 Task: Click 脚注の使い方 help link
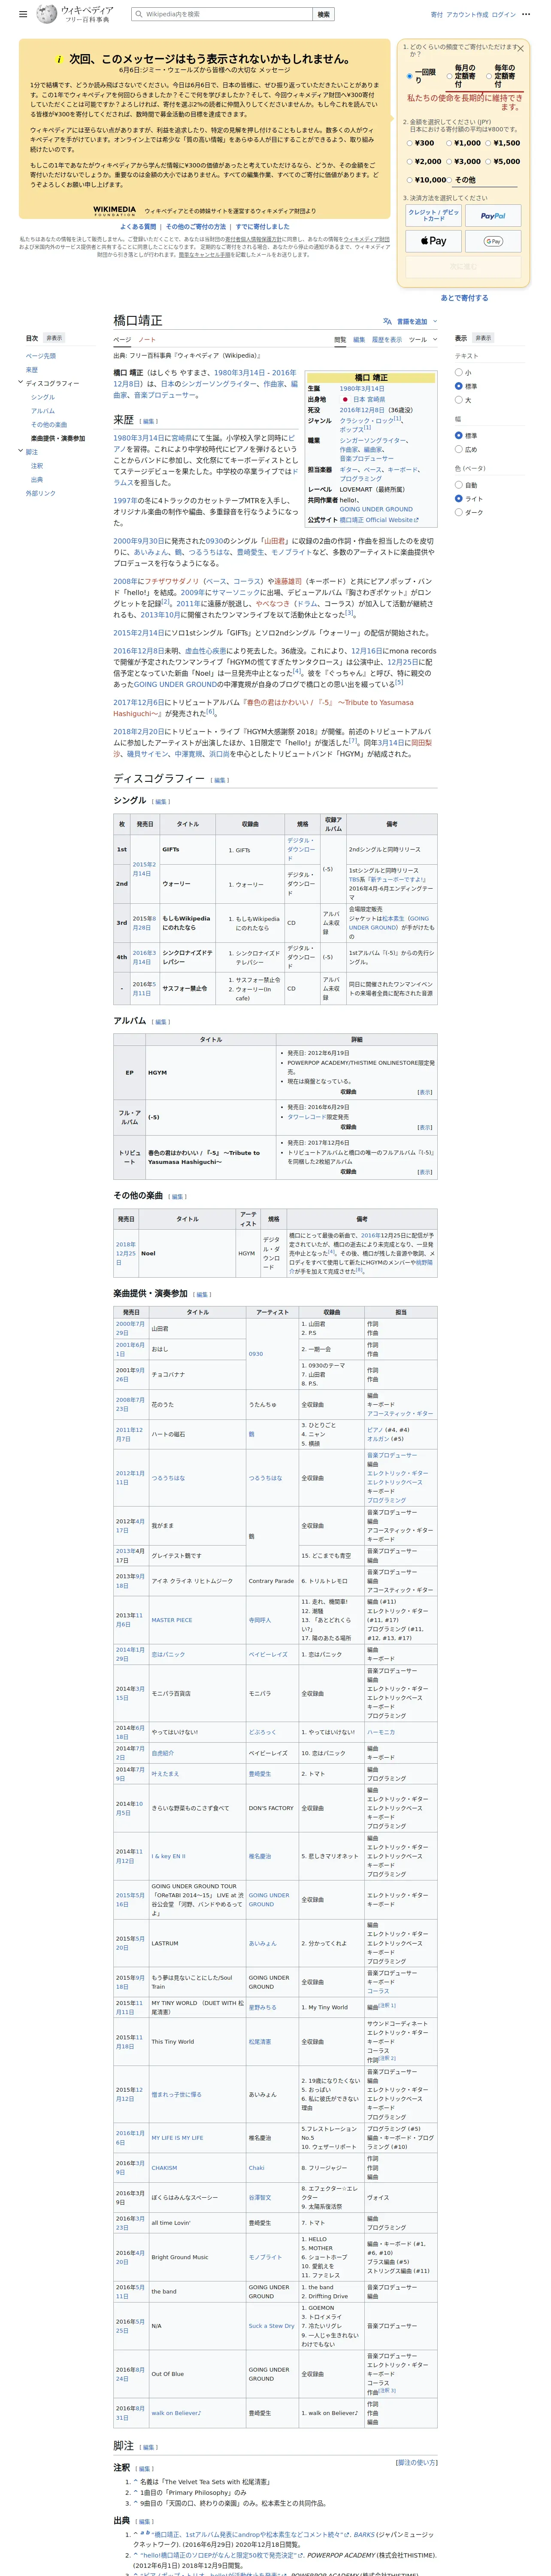[x=417, y=2463]
